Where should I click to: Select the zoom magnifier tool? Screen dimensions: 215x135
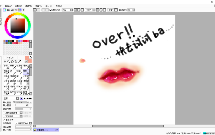(x=9, y=62)
